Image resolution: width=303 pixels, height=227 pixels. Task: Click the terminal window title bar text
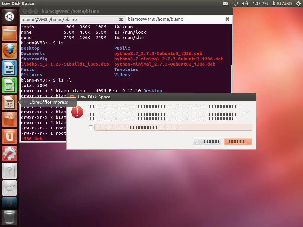(70, 11)
